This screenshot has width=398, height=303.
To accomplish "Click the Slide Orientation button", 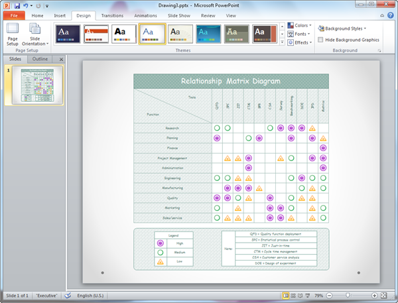I will pos(35,34).
